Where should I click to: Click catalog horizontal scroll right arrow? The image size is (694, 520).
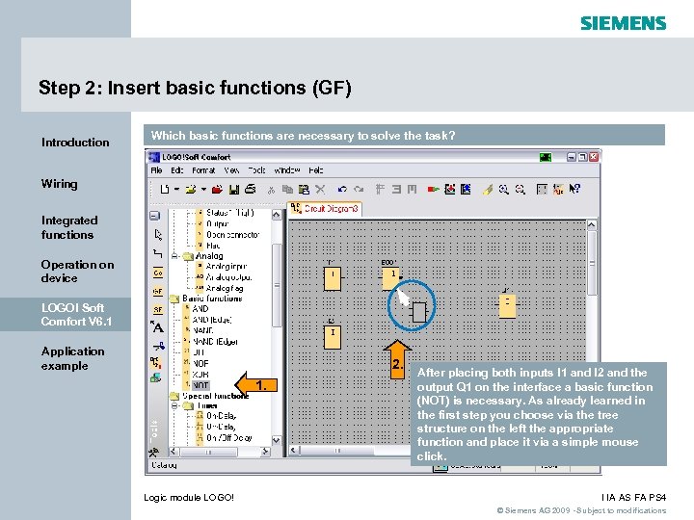coord(266,452)
